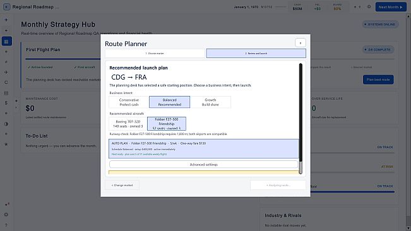The image size is (411, 231).
Task: Close the Route Planner dialog
Action: pos(300,43)
